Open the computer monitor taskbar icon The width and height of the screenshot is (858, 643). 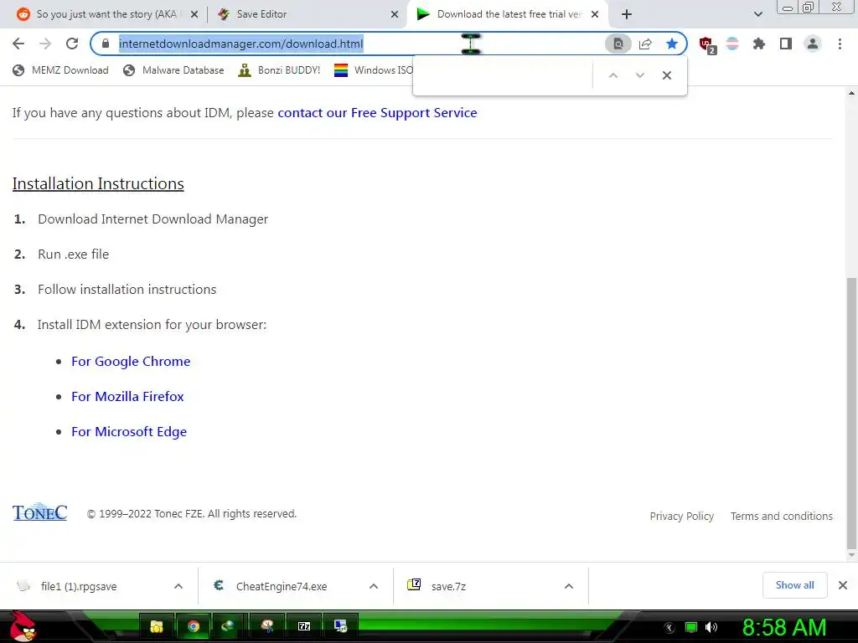(x=341, y=626)
